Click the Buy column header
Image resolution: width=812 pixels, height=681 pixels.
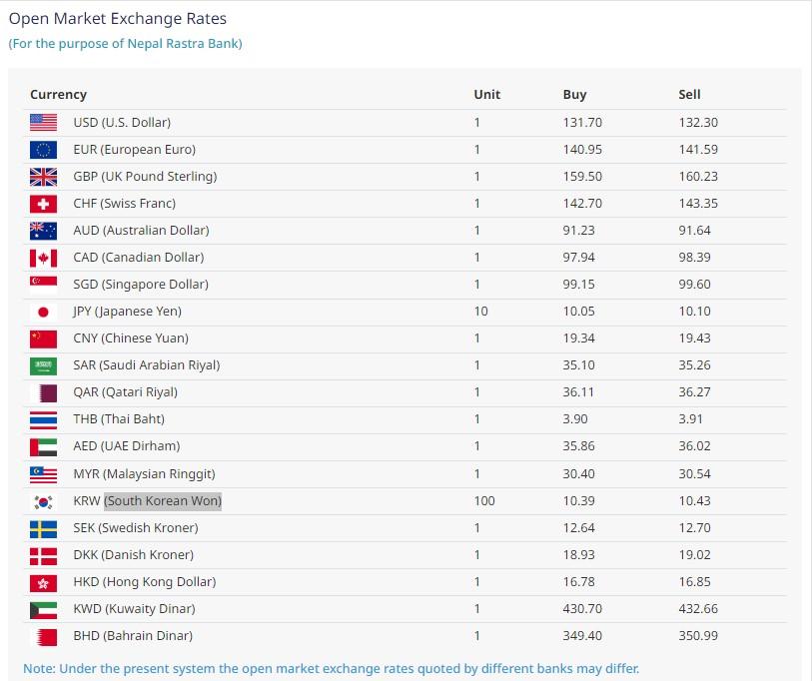574,95
